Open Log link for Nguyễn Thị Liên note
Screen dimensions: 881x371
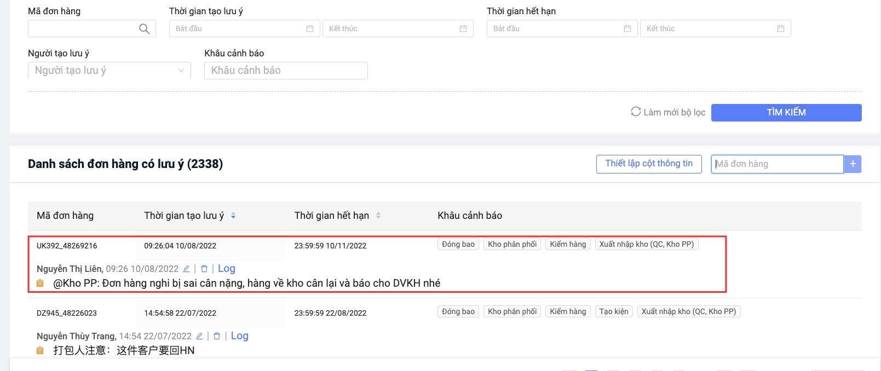point(226,269)
